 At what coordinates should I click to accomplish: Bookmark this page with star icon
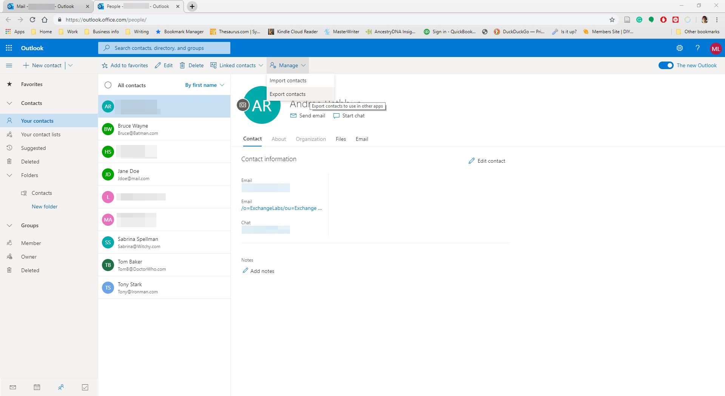coord(612,20)
